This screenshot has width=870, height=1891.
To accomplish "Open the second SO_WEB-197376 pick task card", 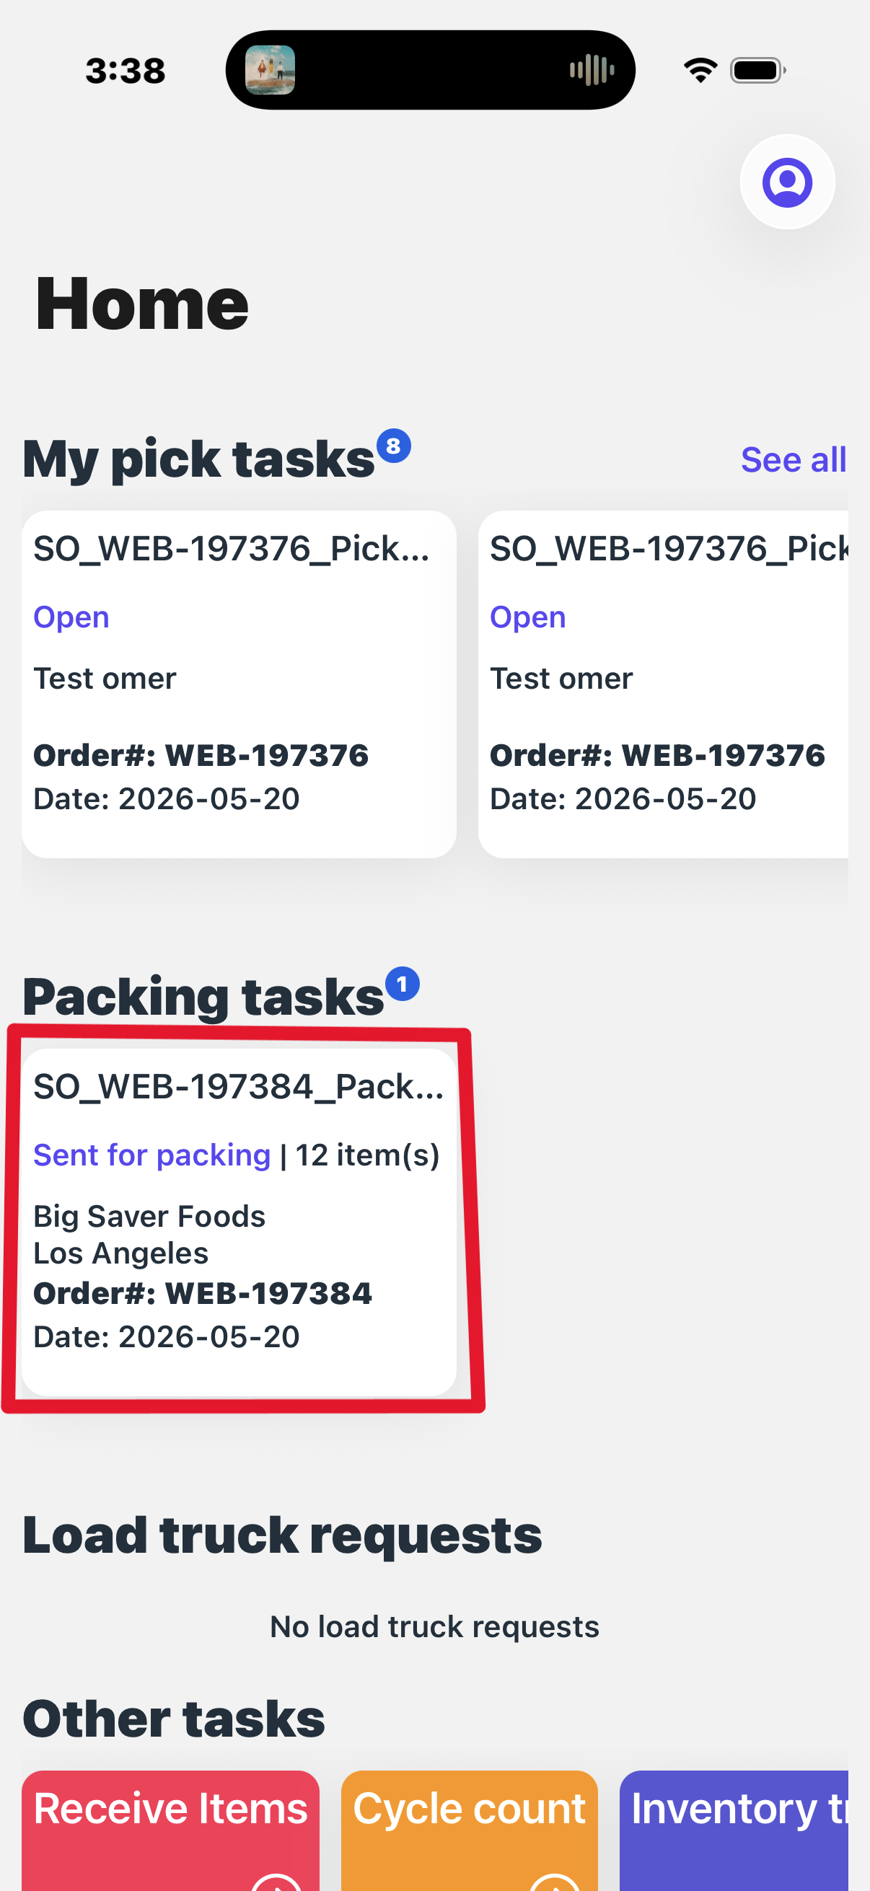I will pos(663,684).
